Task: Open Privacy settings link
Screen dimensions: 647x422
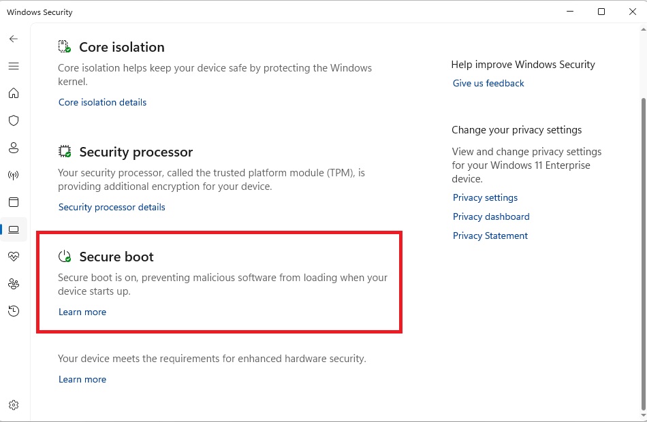Action: [485, 197]
